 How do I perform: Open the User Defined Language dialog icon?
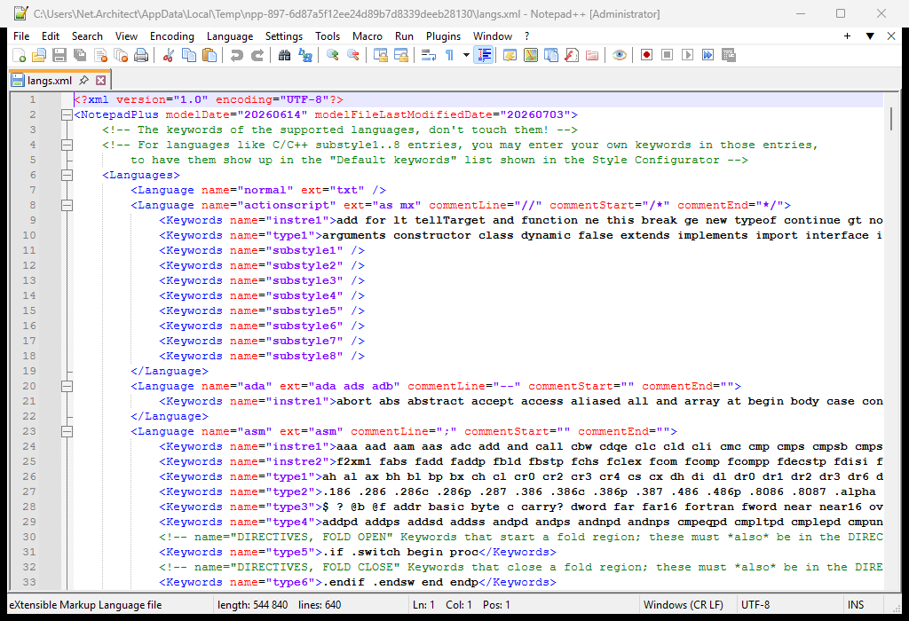point(510,55)
